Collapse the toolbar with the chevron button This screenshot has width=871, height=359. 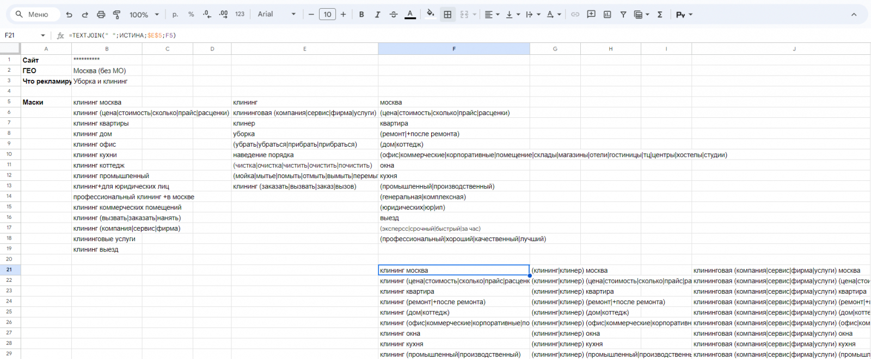[x=854, y=15]
